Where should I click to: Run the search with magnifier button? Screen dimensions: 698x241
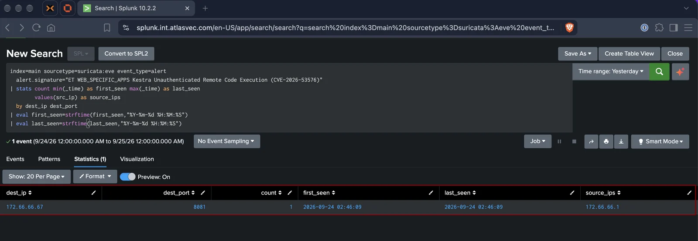click(659, 71)
